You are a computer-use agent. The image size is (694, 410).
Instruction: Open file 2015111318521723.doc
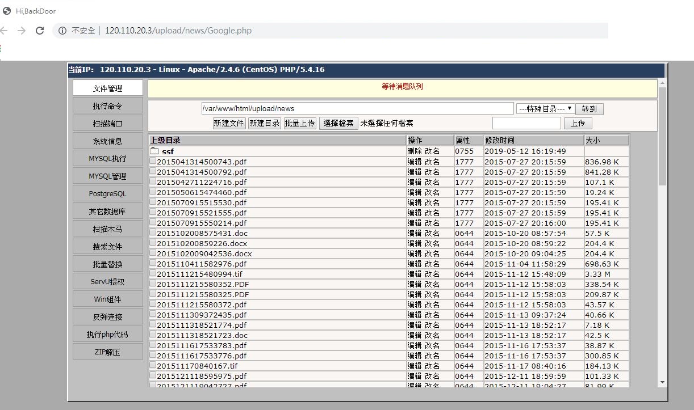(x=202, y=335)
